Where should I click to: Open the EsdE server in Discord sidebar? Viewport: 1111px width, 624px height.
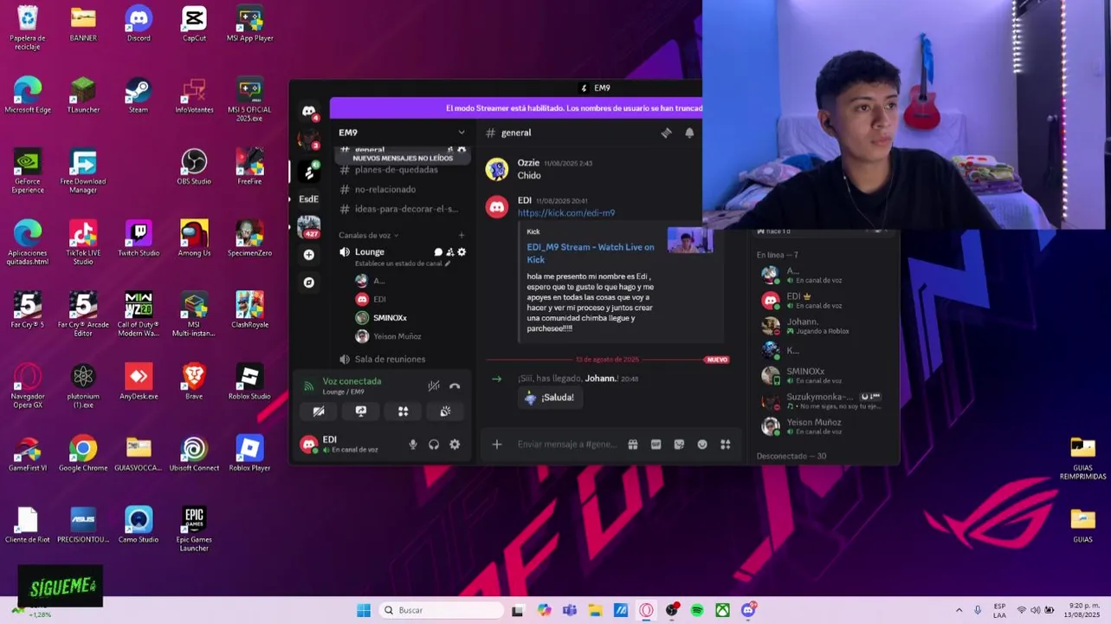[308, 198]
